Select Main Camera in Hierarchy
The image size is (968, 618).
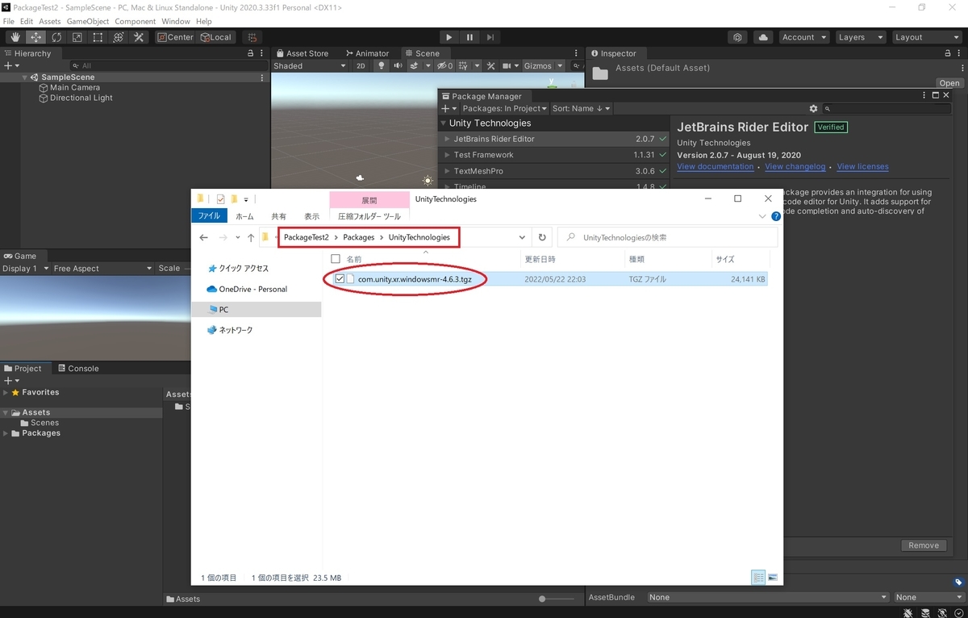coord(75,88)
